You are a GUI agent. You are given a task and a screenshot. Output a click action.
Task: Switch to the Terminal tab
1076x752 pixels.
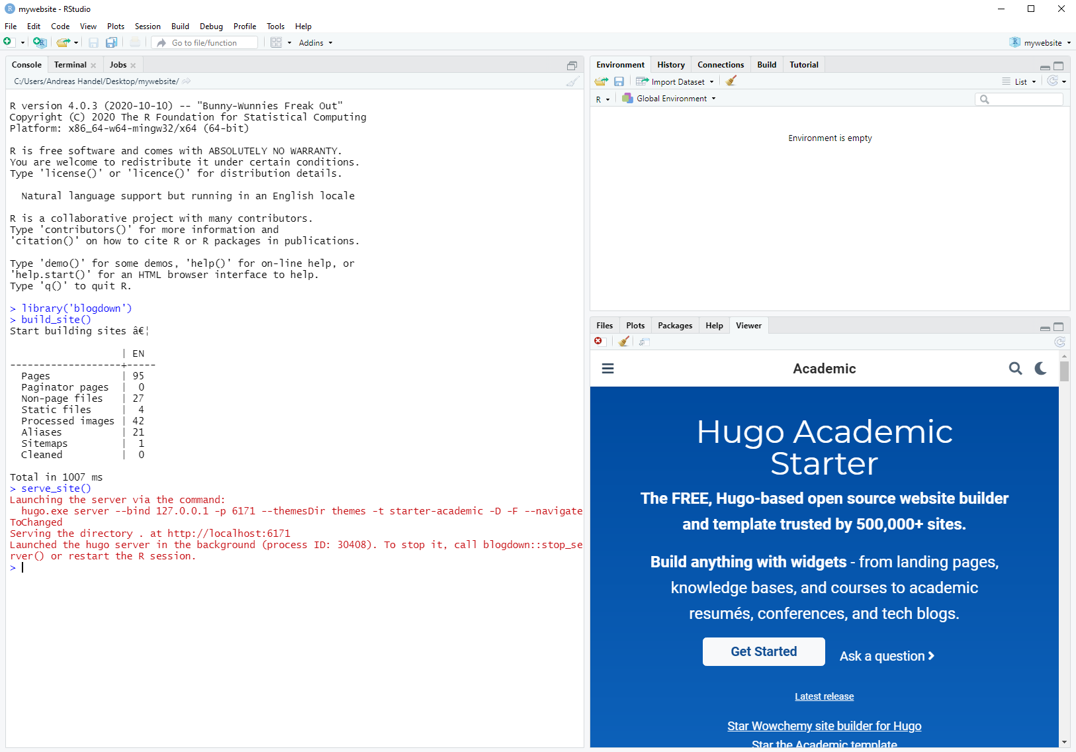(x=70, y=65)
